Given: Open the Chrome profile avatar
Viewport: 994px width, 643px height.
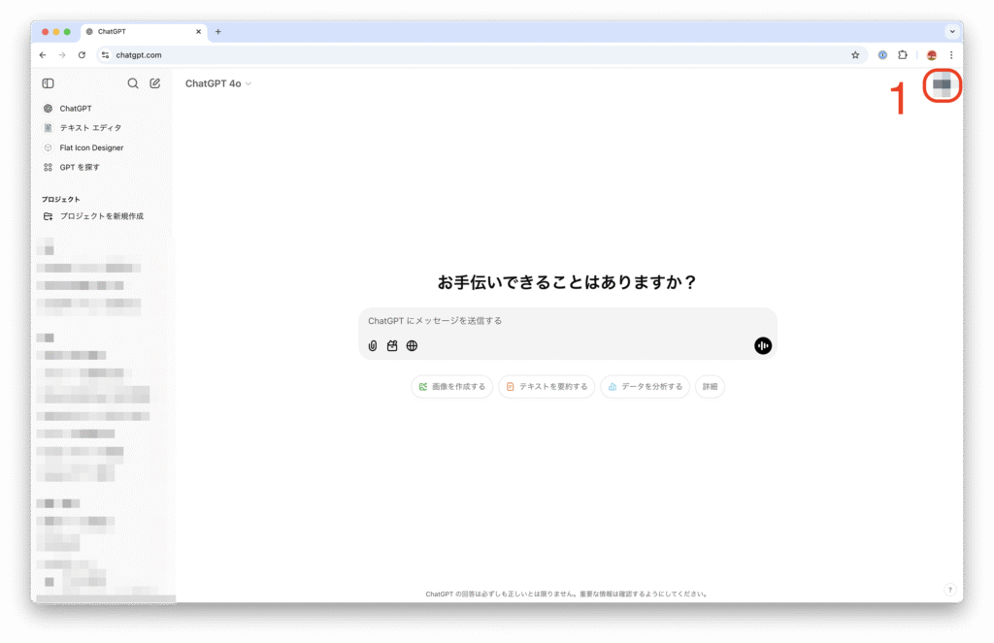Looking at the screenshot, I should [x=931, y=55].
